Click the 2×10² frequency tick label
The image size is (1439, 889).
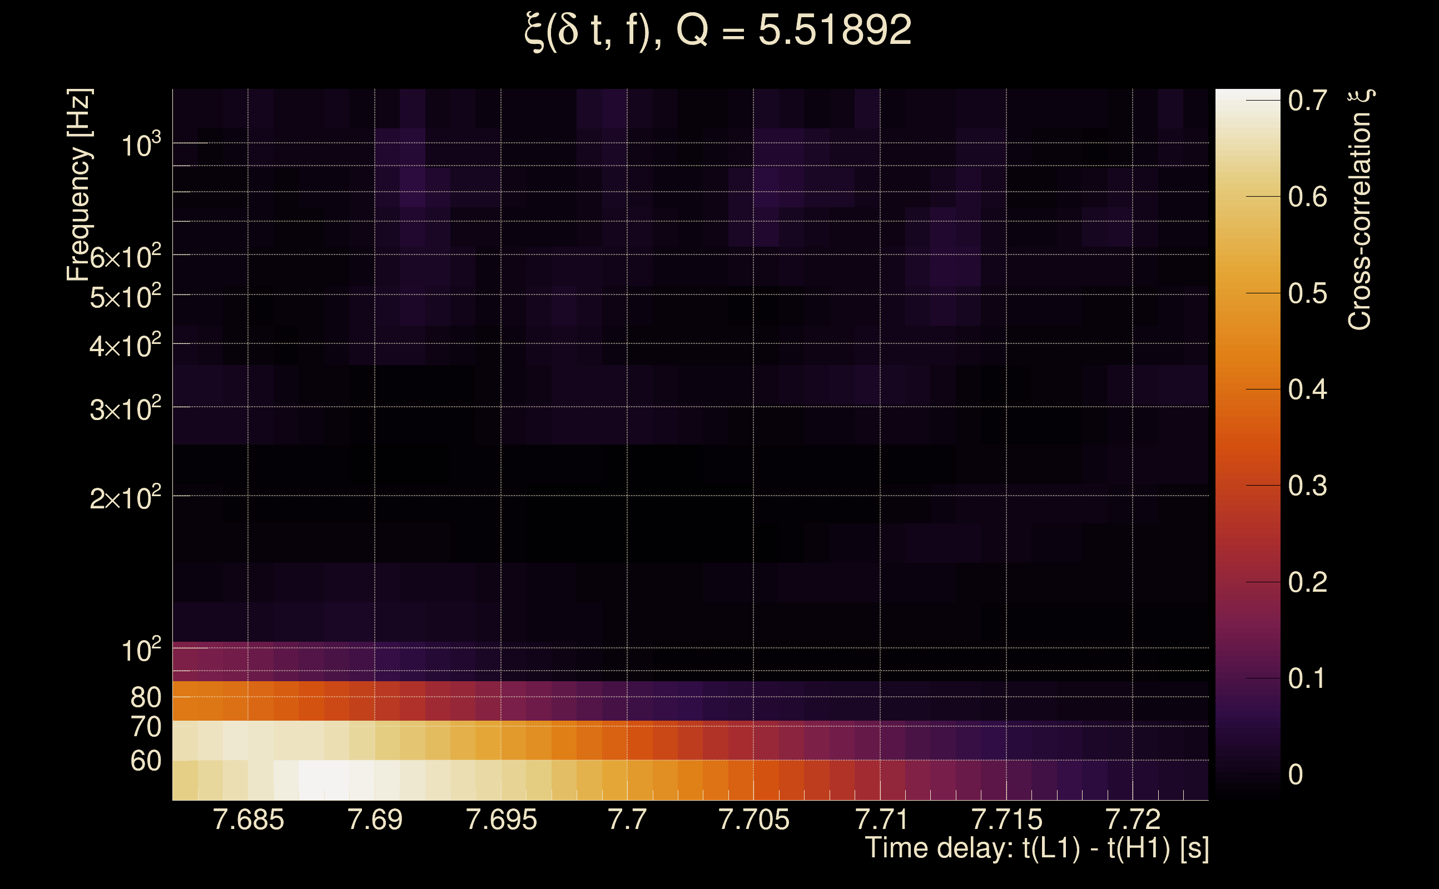pyautogui.click(x=125, y=498)
